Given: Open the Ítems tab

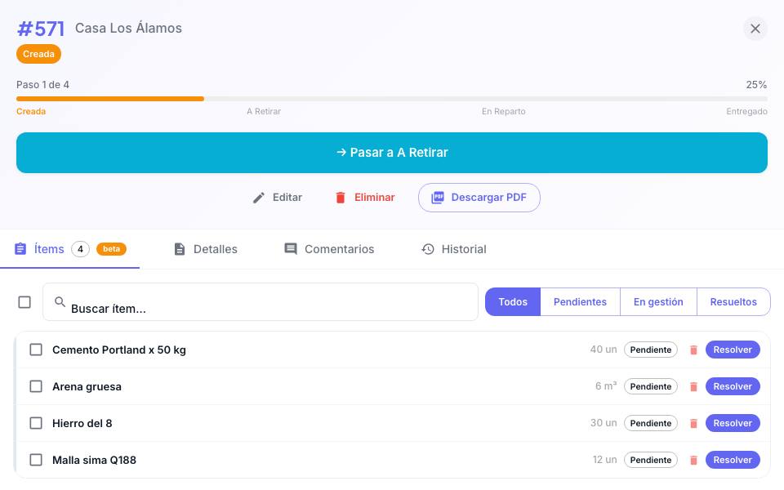Looking at the screenshot, I should (70, 249).
